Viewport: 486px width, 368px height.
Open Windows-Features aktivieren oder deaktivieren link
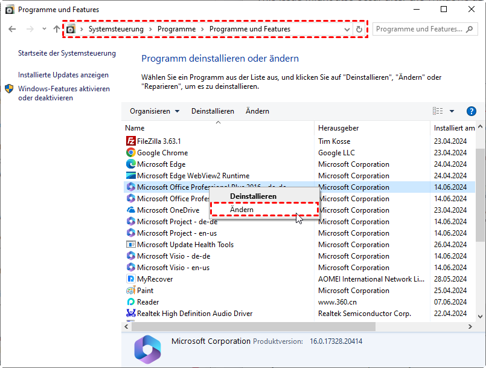pyautogui.click(x=64, y=93)
